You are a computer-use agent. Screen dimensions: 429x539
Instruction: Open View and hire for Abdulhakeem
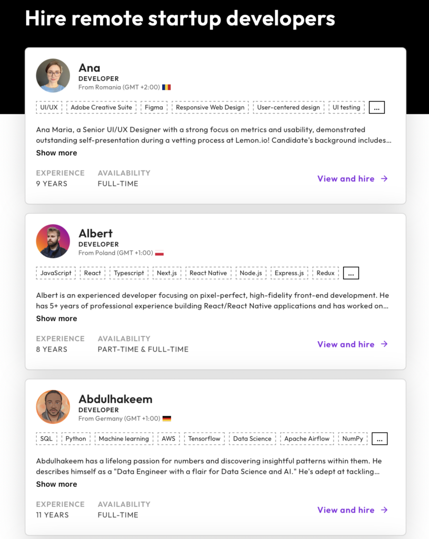tap(353, 510)
